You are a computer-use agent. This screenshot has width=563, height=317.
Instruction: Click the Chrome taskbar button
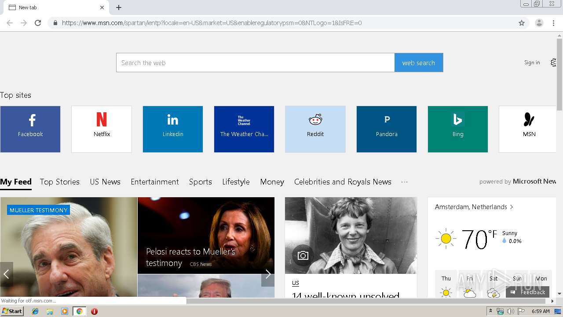click(x=79, y=311)
